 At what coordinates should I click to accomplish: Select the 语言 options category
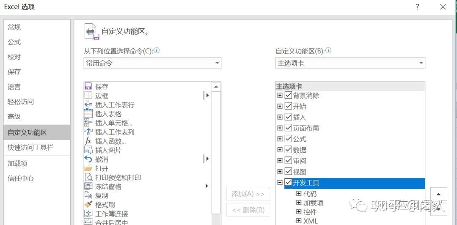[37, 87]
